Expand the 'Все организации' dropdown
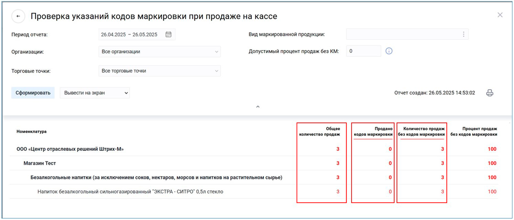 pyautogui.click(x=159, y=52)
